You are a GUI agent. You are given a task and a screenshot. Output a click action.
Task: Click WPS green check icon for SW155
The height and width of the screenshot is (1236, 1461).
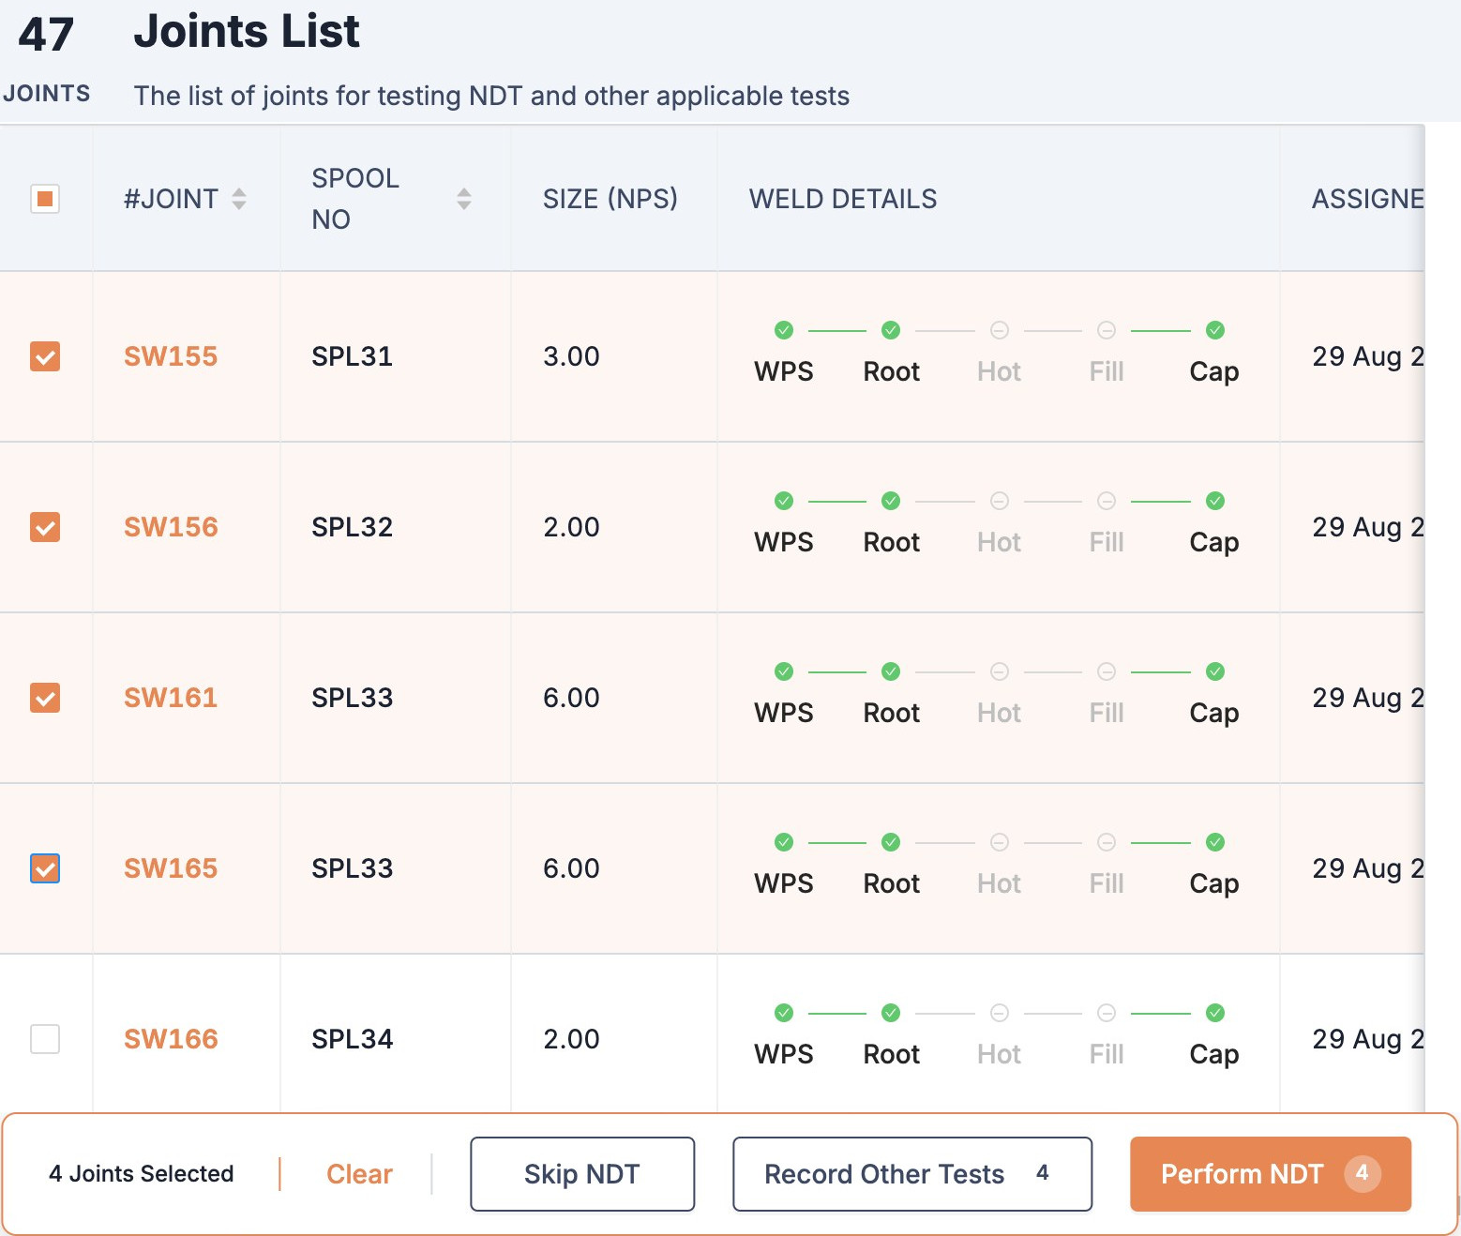click(x=784, y=330)
